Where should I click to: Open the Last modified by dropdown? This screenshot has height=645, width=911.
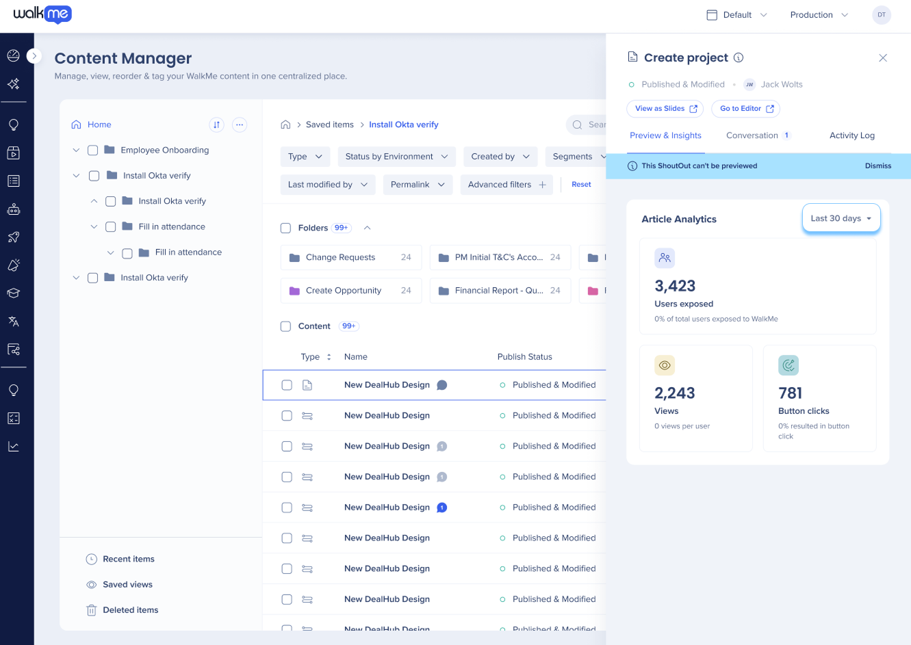328,185
